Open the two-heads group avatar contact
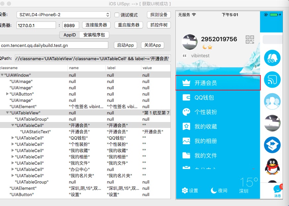The image size is (289, 206). coord(272,102)
